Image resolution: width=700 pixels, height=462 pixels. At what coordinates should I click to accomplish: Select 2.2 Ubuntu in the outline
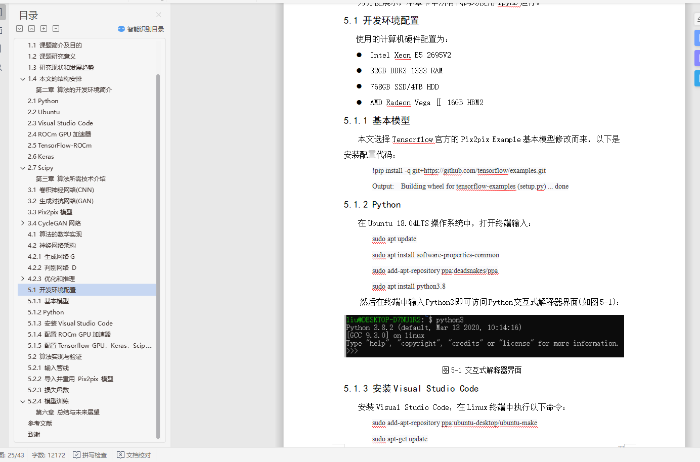43,112
